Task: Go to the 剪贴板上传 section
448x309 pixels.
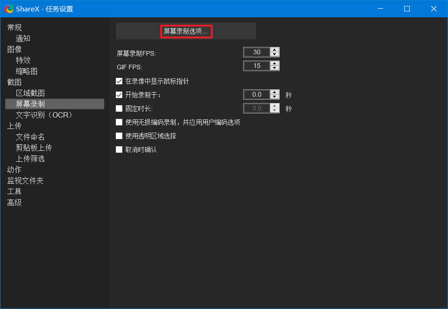Action: [34, 148]
